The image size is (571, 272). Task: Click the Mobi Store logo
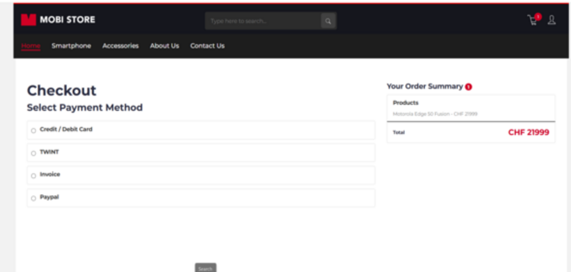(58, 20)
